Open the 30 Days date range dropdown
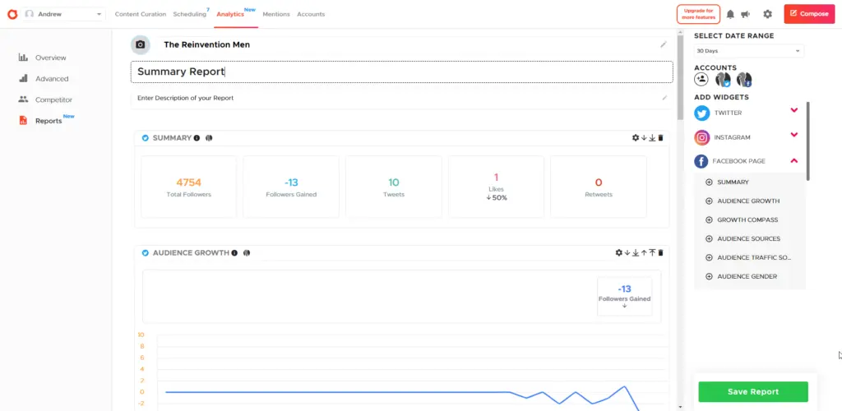 point(748,51)
